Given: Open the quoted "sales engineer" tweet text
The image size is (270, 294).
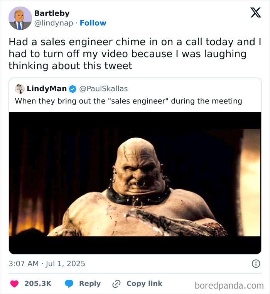Looking at the screenshot, I should click(x=128, y=101).
